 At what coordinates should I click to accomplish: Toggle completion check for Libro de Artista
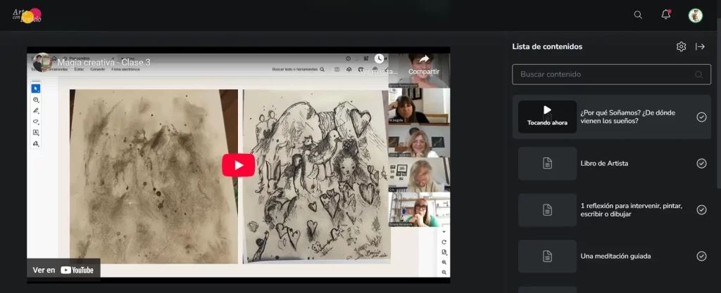tap(701, 163)
